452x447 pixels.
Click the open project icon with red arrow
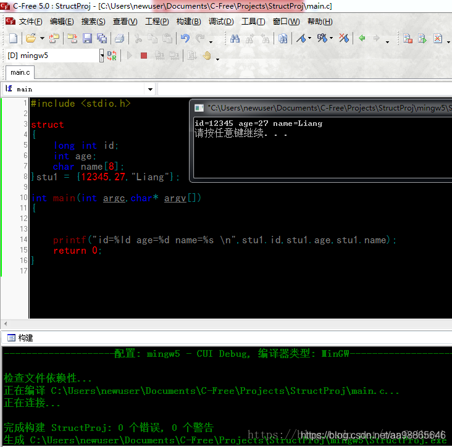pyautogui.click(x=54, y=38)
